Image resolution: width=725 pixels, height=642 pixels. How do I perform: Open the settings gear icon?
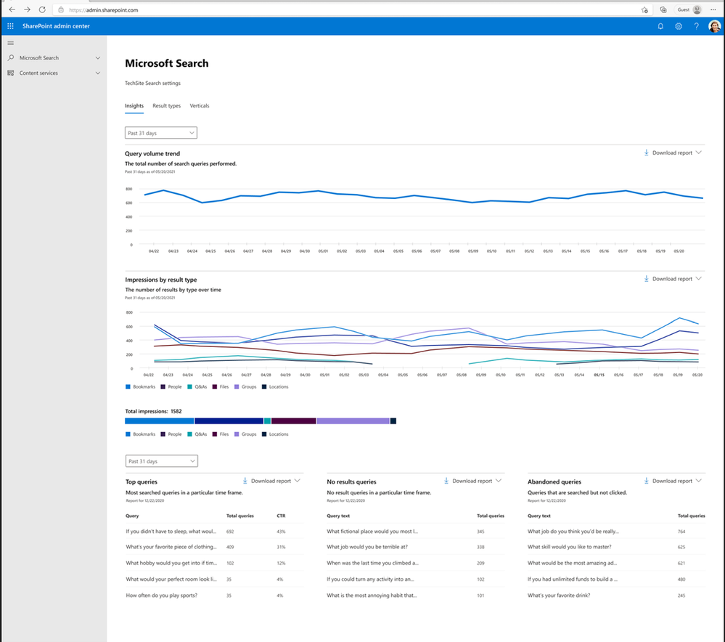(x=679, y=26)
